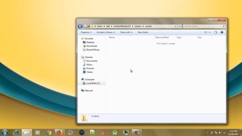Sort by the Size column header

tap(200, 37)
